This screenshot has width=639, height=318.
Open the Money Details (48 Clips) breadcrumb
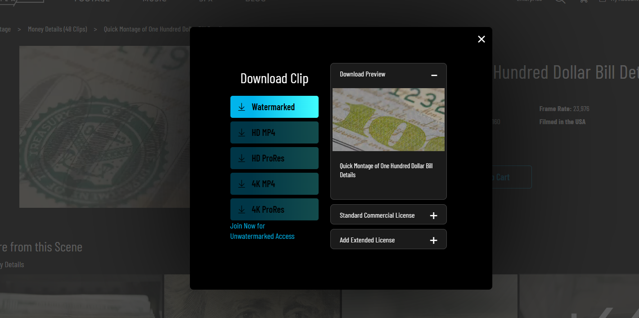(58, 29)
